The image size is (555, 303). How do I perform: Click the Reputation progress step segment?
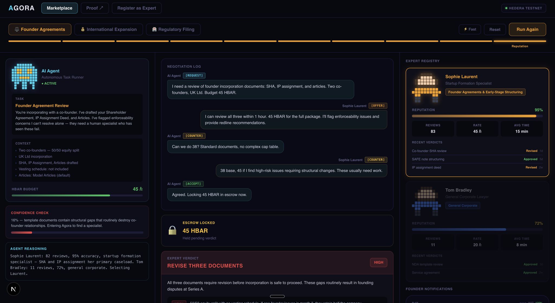[520, 41]
